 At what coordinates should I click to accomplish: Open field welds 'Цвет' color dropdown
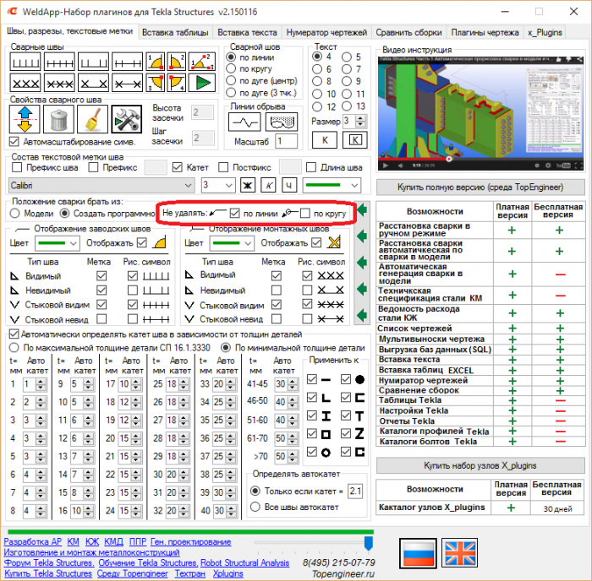point(232,243)
